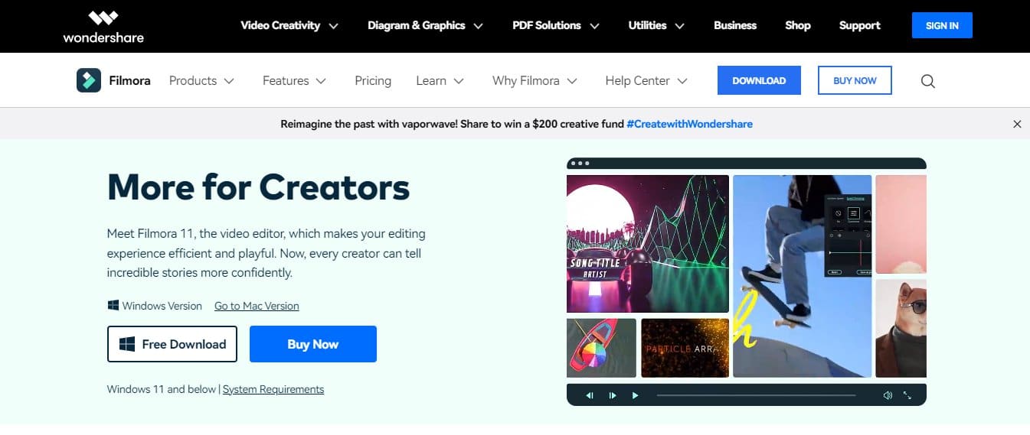Expand the Diagram & Graphics menu
1030x435 pixels.
tap(425, 25)
